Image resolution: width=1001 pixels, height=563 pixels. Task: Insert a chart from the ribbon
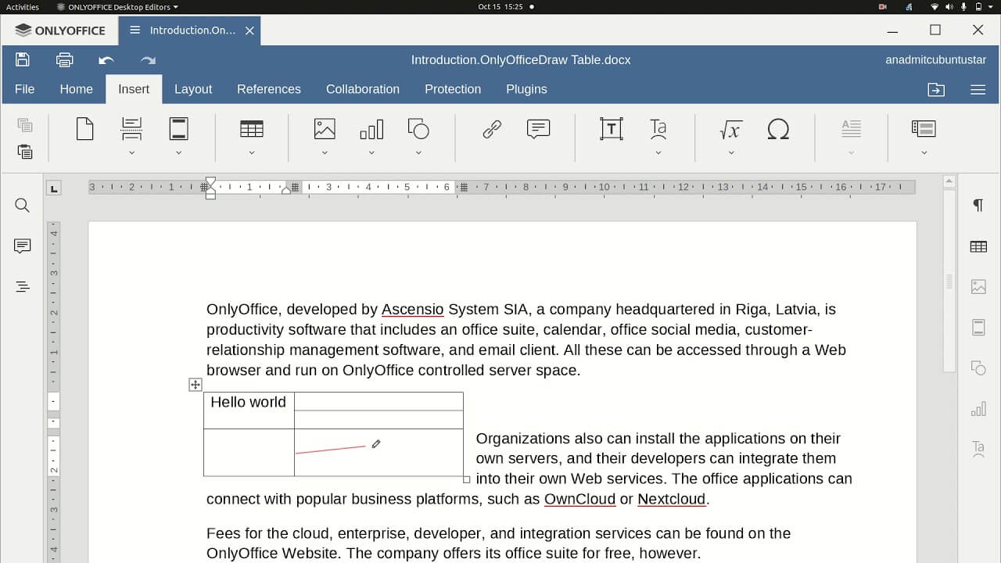pyautogui.click(x=371, y=128)
